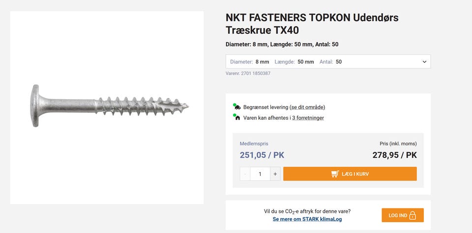Screen dimensions: 472x233
Task: Click the shopping cart icon
Action: click(x=335, y=174)
